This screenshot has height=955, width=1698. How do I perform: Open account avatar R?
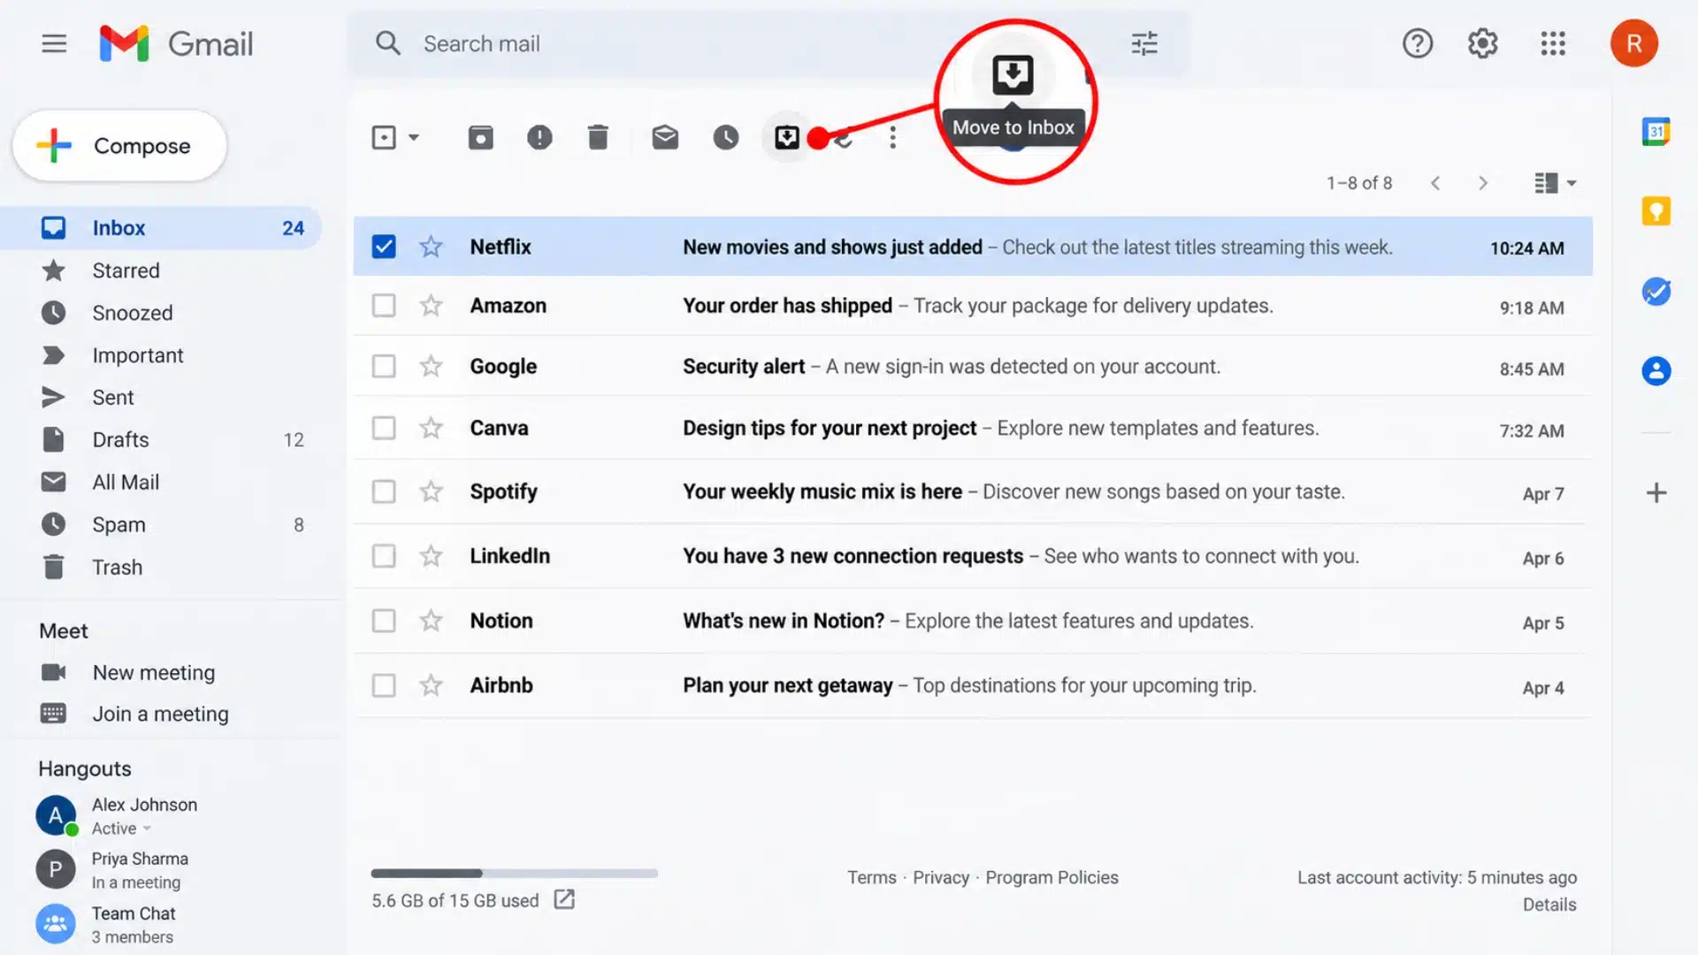point(1633,43)
